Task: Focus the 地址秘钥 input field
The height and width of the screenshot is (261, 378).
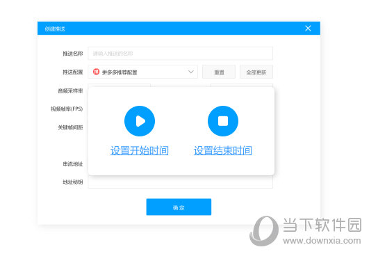Action: (181, 182)
